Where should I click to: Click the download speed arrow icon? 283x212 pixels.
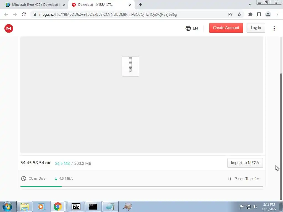(56, 179)
